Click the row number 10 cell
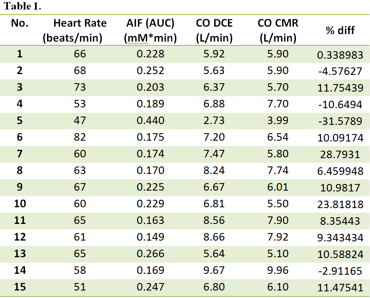Screen dimensions: 370x298 20,204
